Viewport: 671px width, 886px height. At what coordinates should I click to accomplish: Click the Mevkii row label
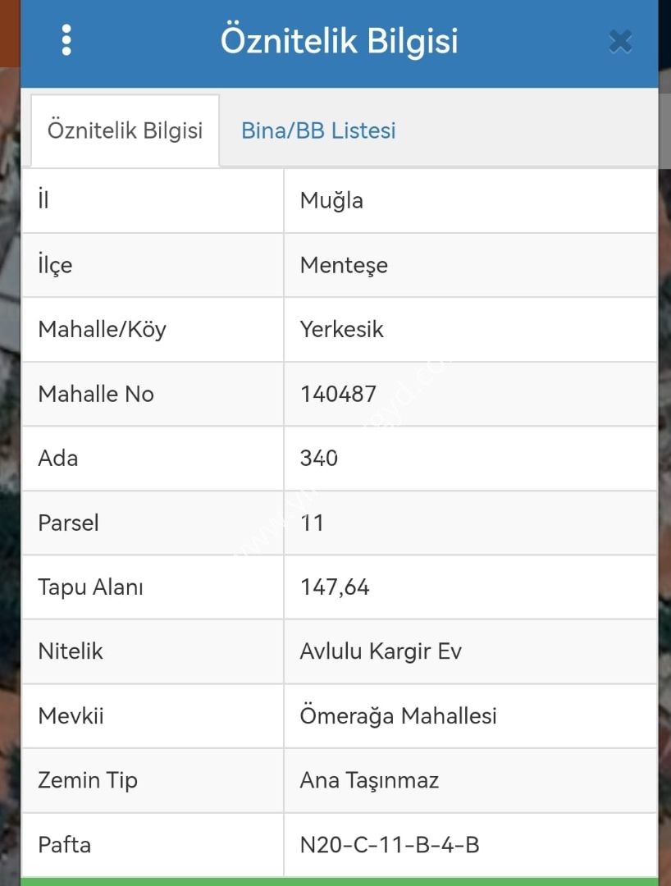(x=71, y=716)
